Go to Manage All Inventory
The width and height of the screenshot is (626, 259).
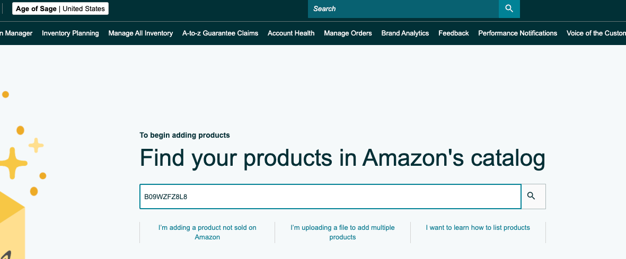tap(140, 33)
